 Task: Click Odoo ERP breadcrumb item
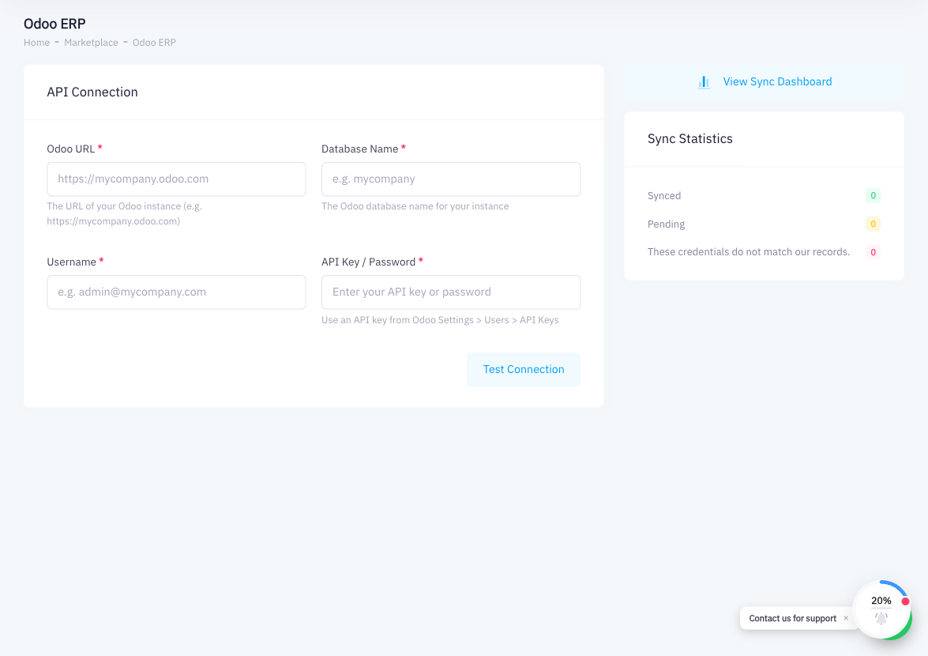[x=154, y=43]
